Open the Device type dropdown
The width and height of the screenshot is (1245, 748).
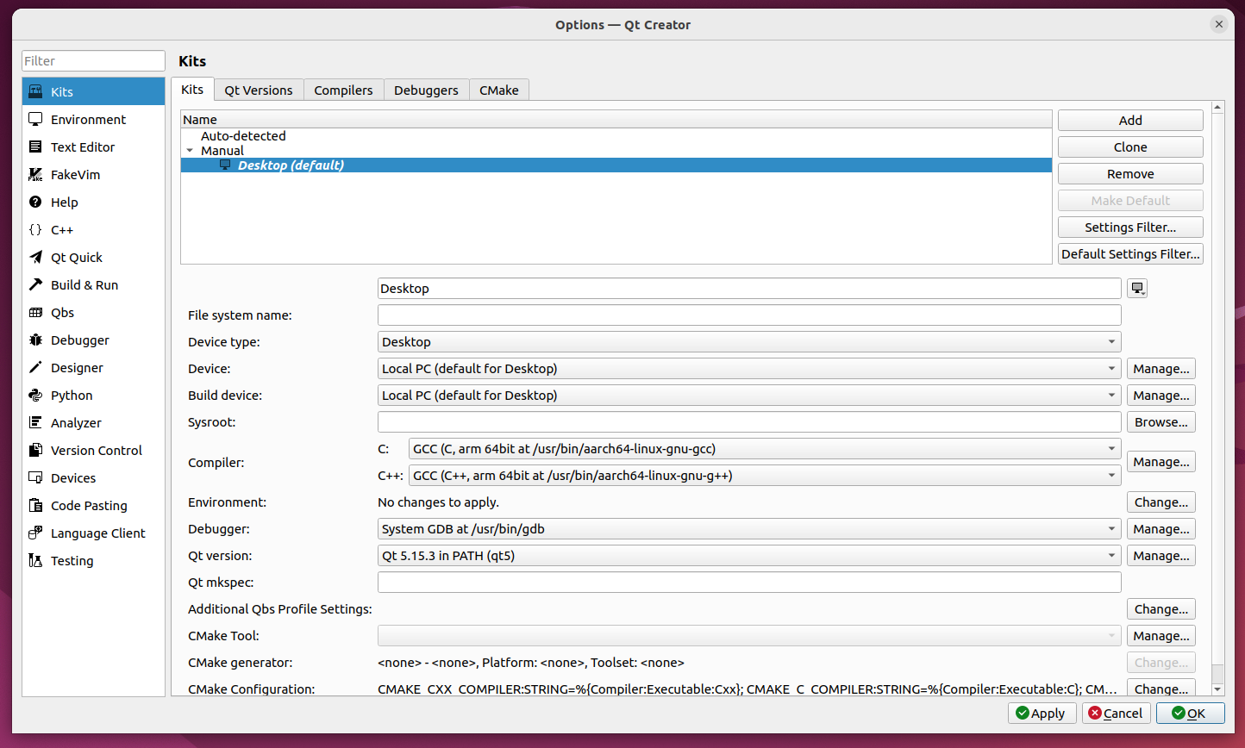(749, 342)
